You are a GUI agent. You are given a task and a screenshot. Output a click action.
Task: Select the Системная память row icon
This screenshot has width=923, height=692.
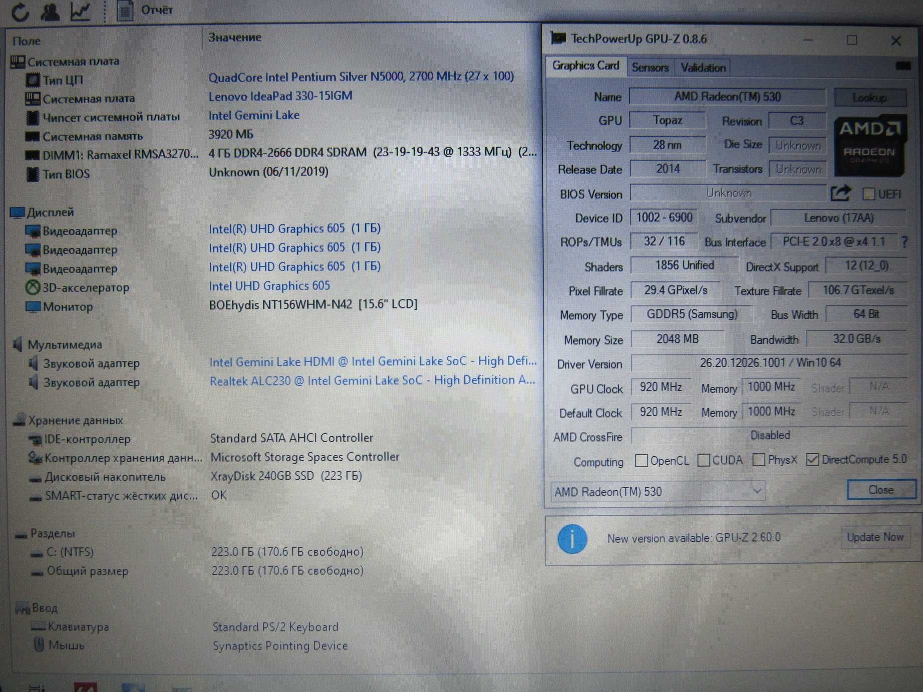tap(33, 137)
